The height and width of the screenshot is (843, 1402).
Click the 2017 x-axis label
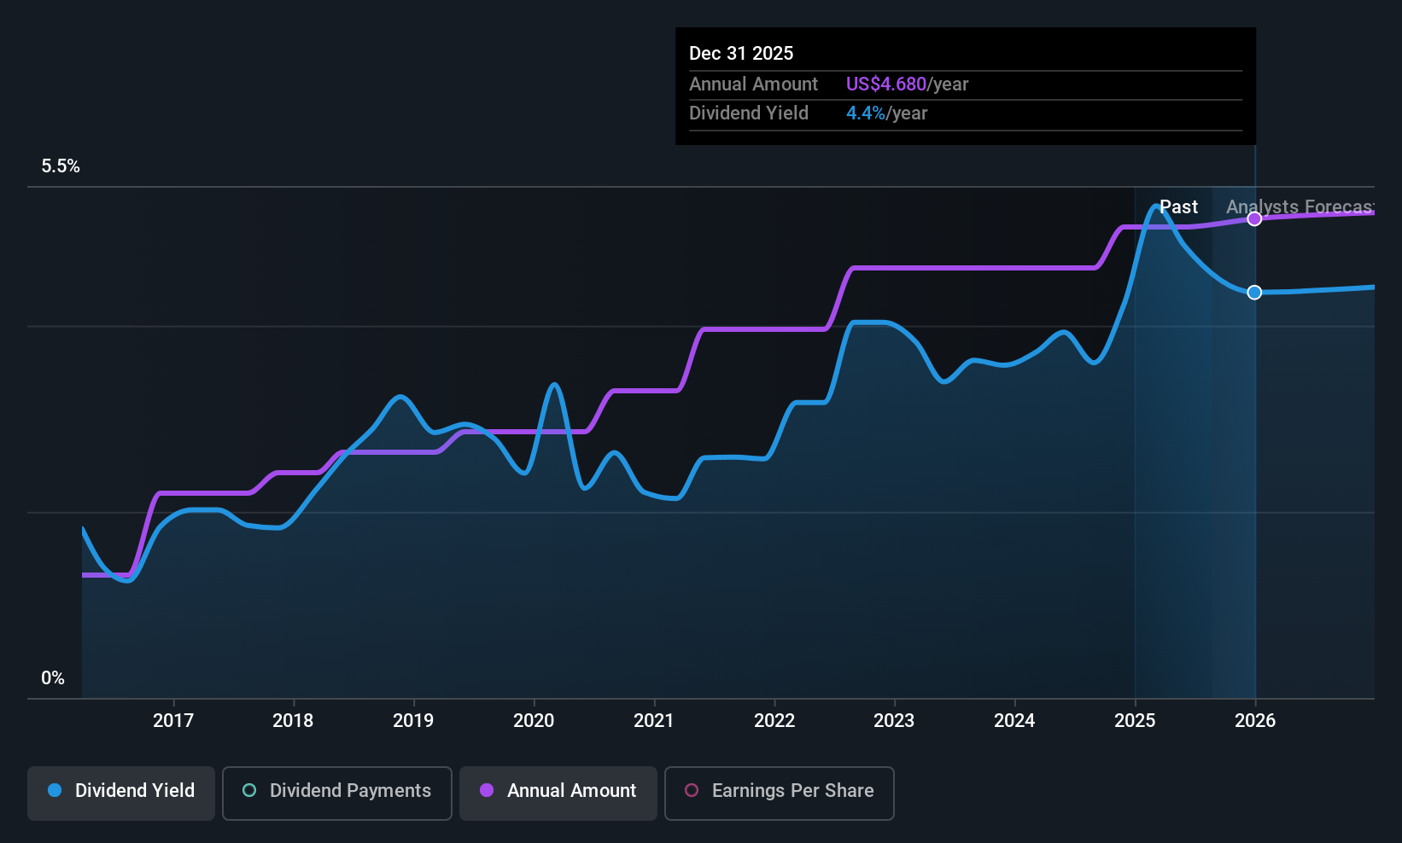(x=173, y=720)
